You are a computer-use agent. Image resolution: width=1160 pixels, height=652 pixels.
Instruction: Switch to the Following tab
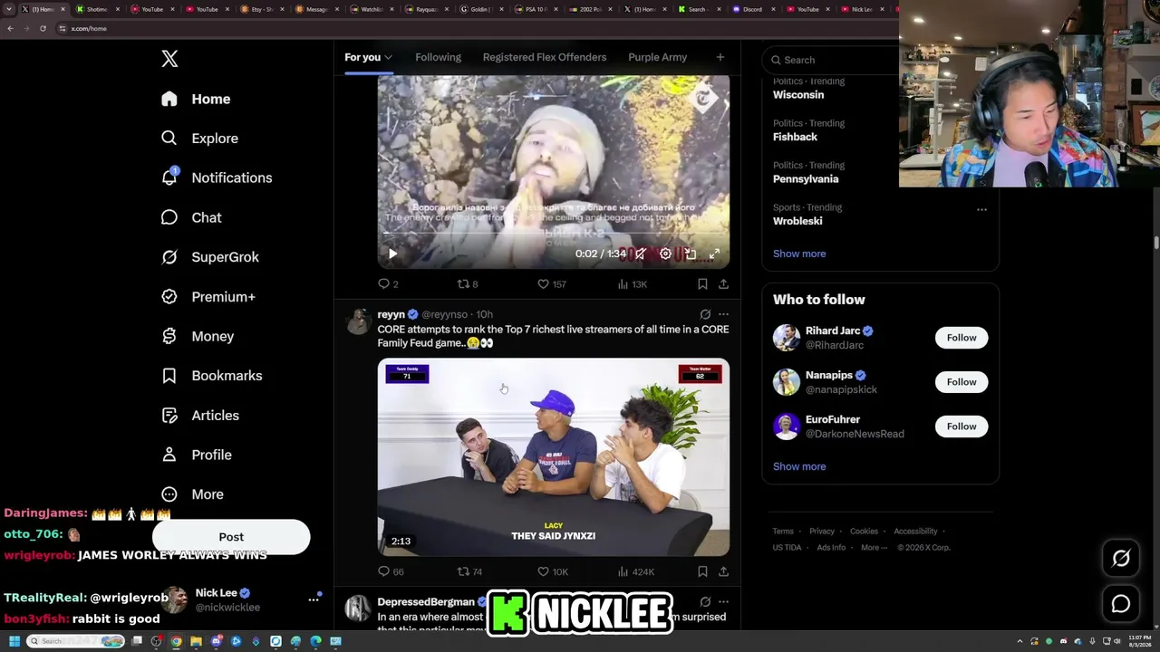tap(438, 57)
